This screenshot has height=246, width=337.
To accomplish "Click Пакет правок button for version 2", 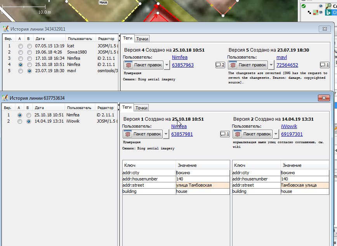I will pos(252,134).
